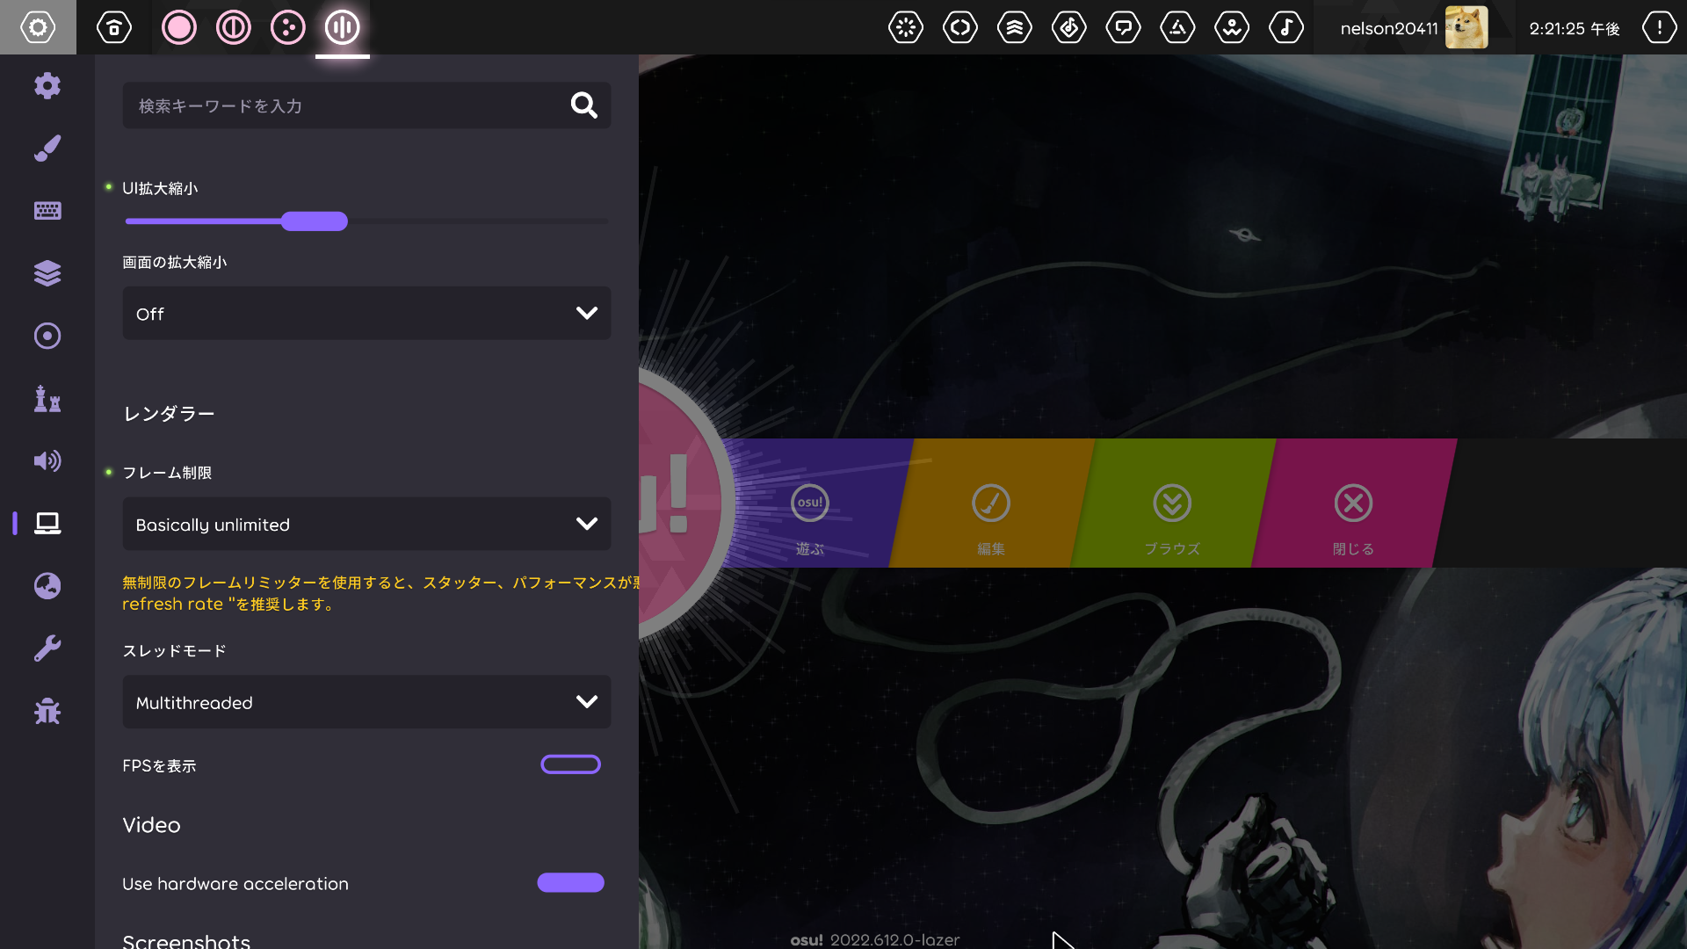The height and width of the screenshot is (949, 1687).
Task: Open the Debug bug settings section
Action: pyautogui.click(x=47, y=711)
